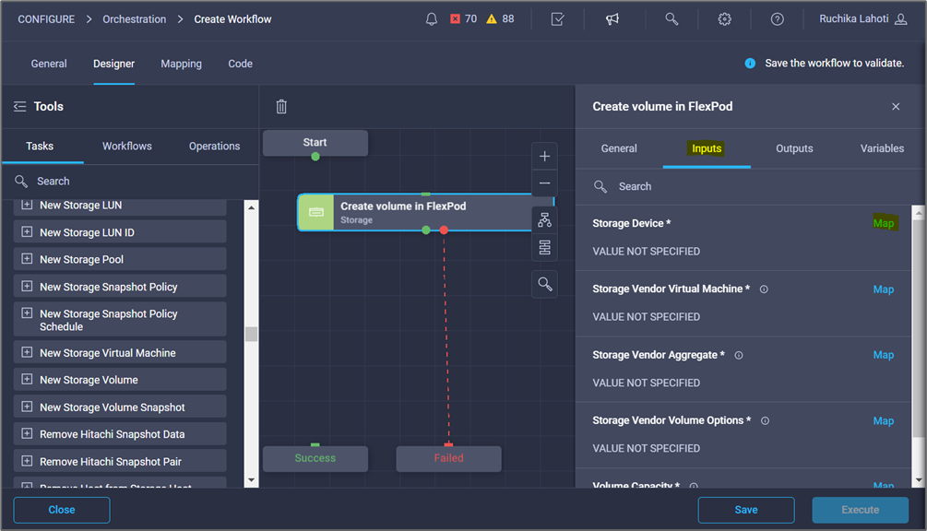This screenshot has width=927, height=531.
Task: Close the Create volume in FlexPod panel
Action: click(x=896, y=107)
